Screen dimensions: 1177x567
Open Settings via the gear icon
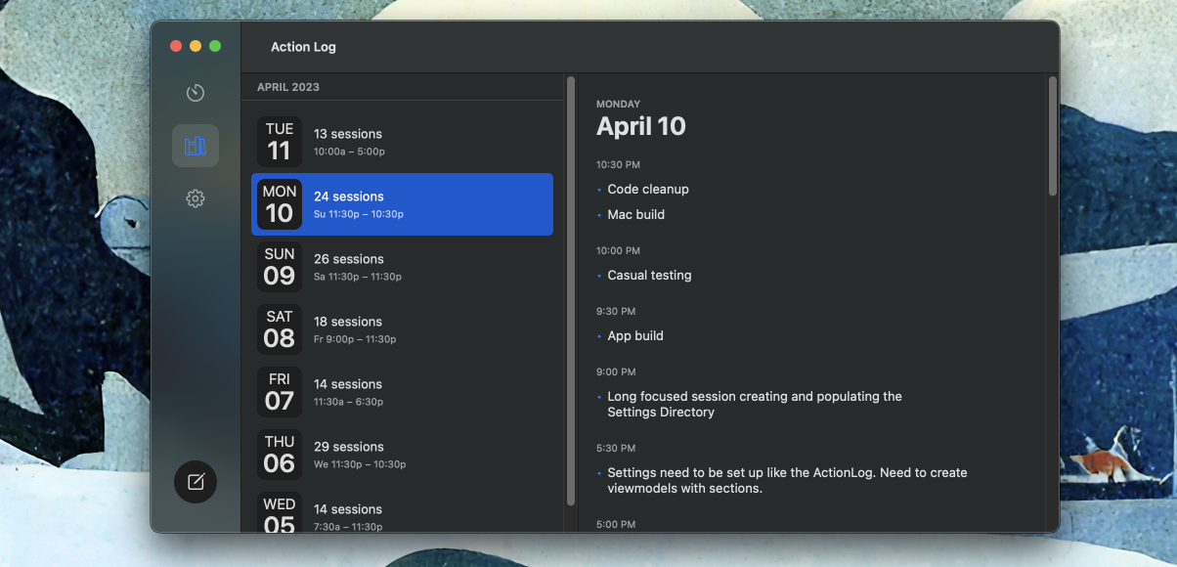[x=195, y=197]
